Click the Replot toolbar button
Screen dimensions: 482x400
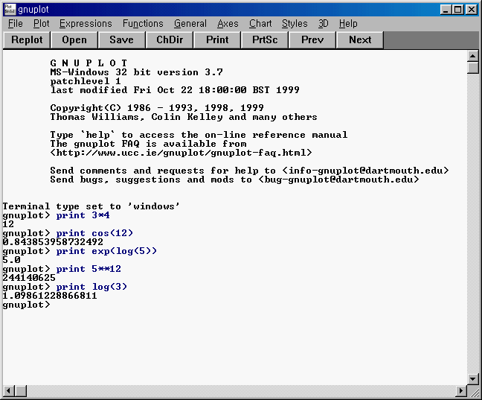click(27, 40)
